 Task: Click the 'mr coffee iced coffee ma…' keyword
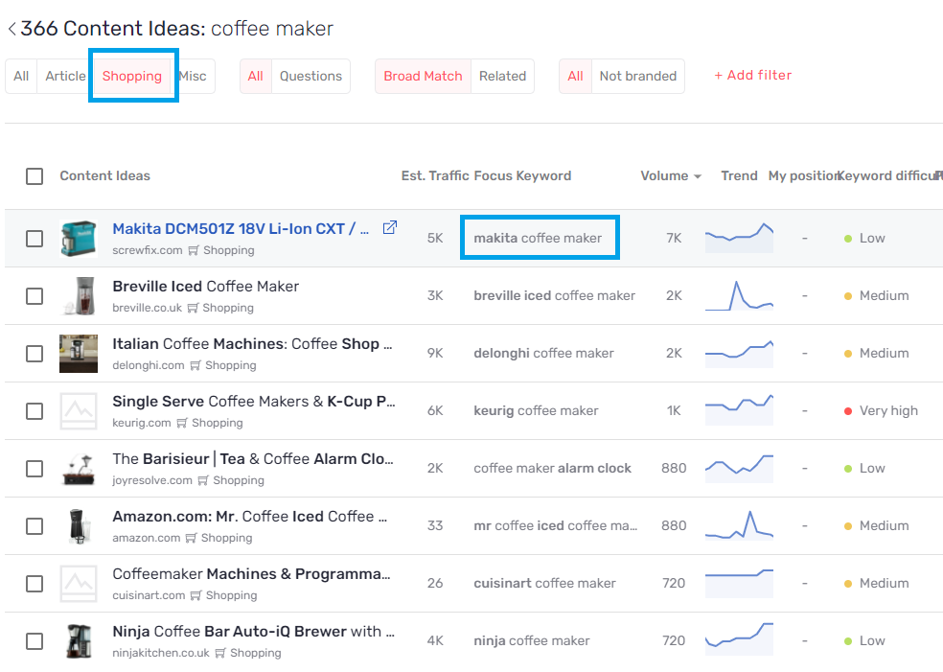click(555, 525)
